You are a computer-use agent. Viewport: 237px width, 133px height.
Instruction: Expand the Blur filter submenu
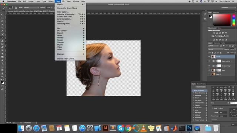coord(70,28)
